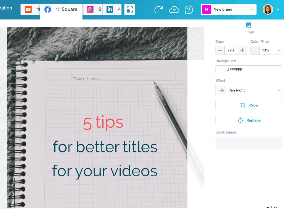This screenshot has width=284, height=210.
Task: Select the Instagram story format icon
Action: [90, 9]
